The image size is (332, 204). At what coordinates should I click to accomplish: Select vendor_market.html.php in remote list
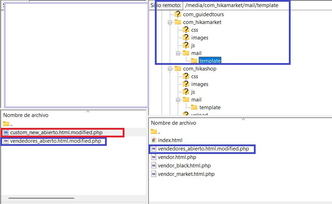[x=186, y=174]
